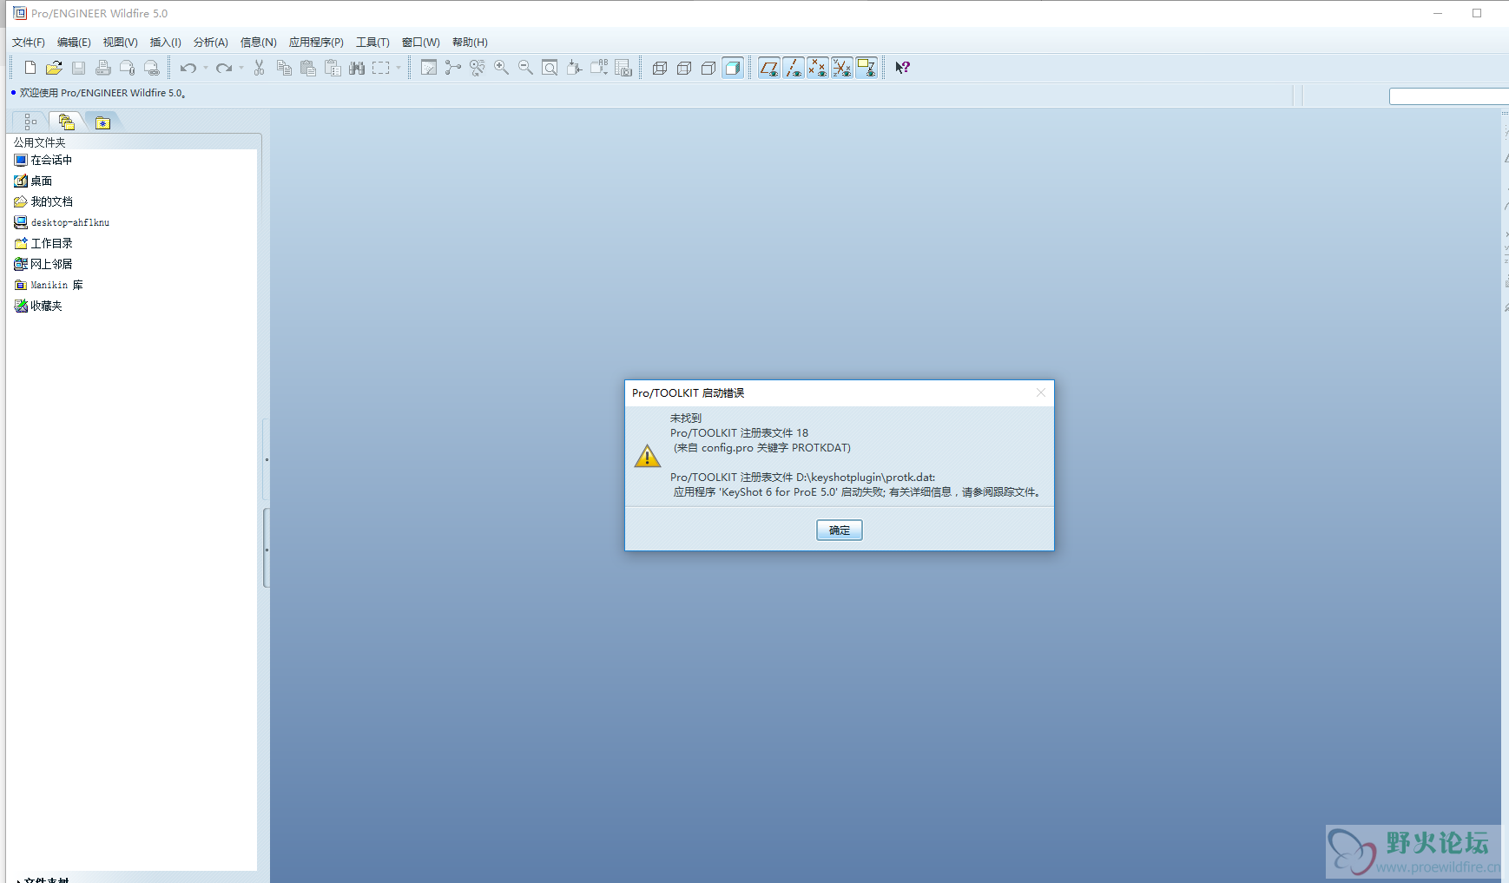Switch to Model Tree navigator tab
1509x883 pixels.
[x=30, y=122]
